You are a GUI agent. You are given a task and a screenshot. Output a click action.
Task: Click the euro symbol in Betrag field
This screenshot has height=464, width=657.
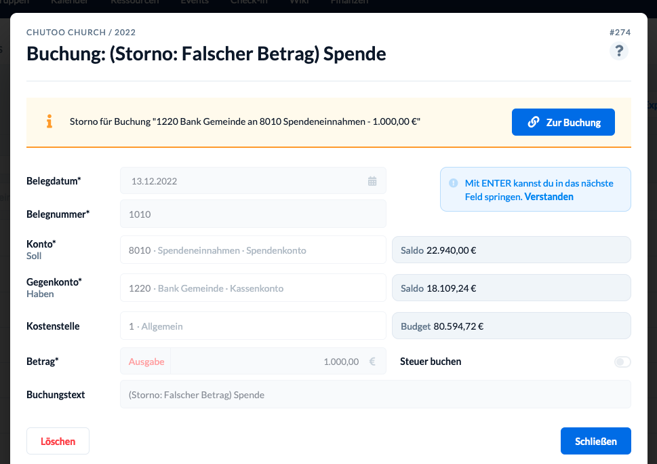(x=372, y=362)
